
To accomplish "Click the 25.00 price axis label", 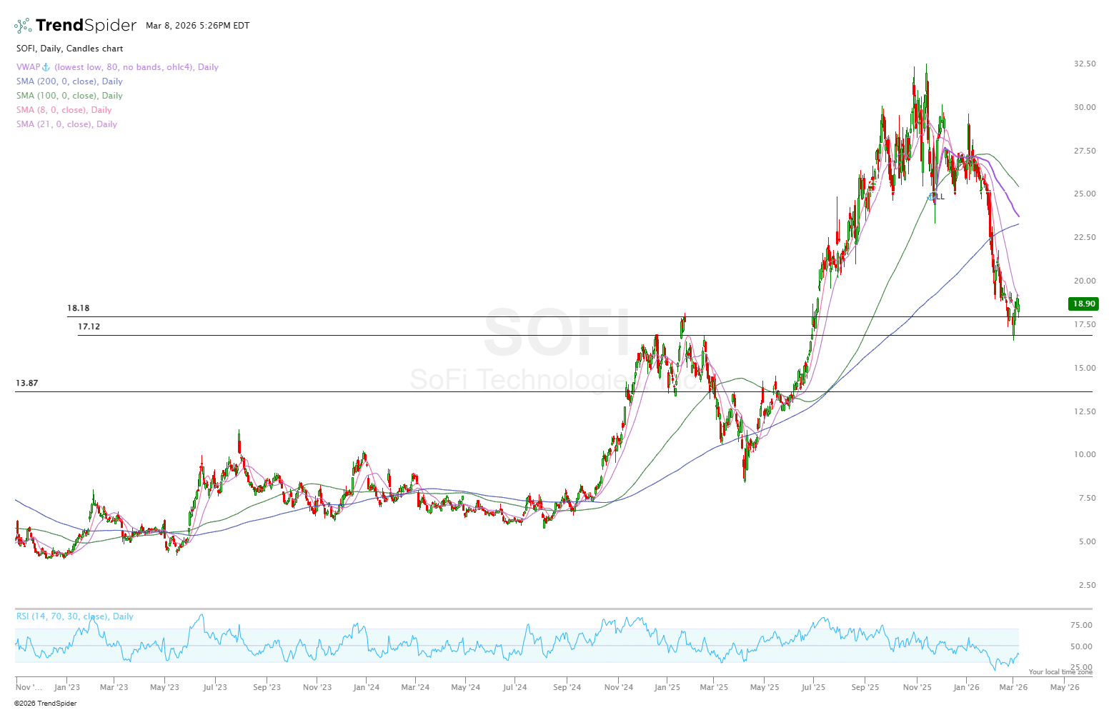I will pyautogui.click(x=1085, y=194).
